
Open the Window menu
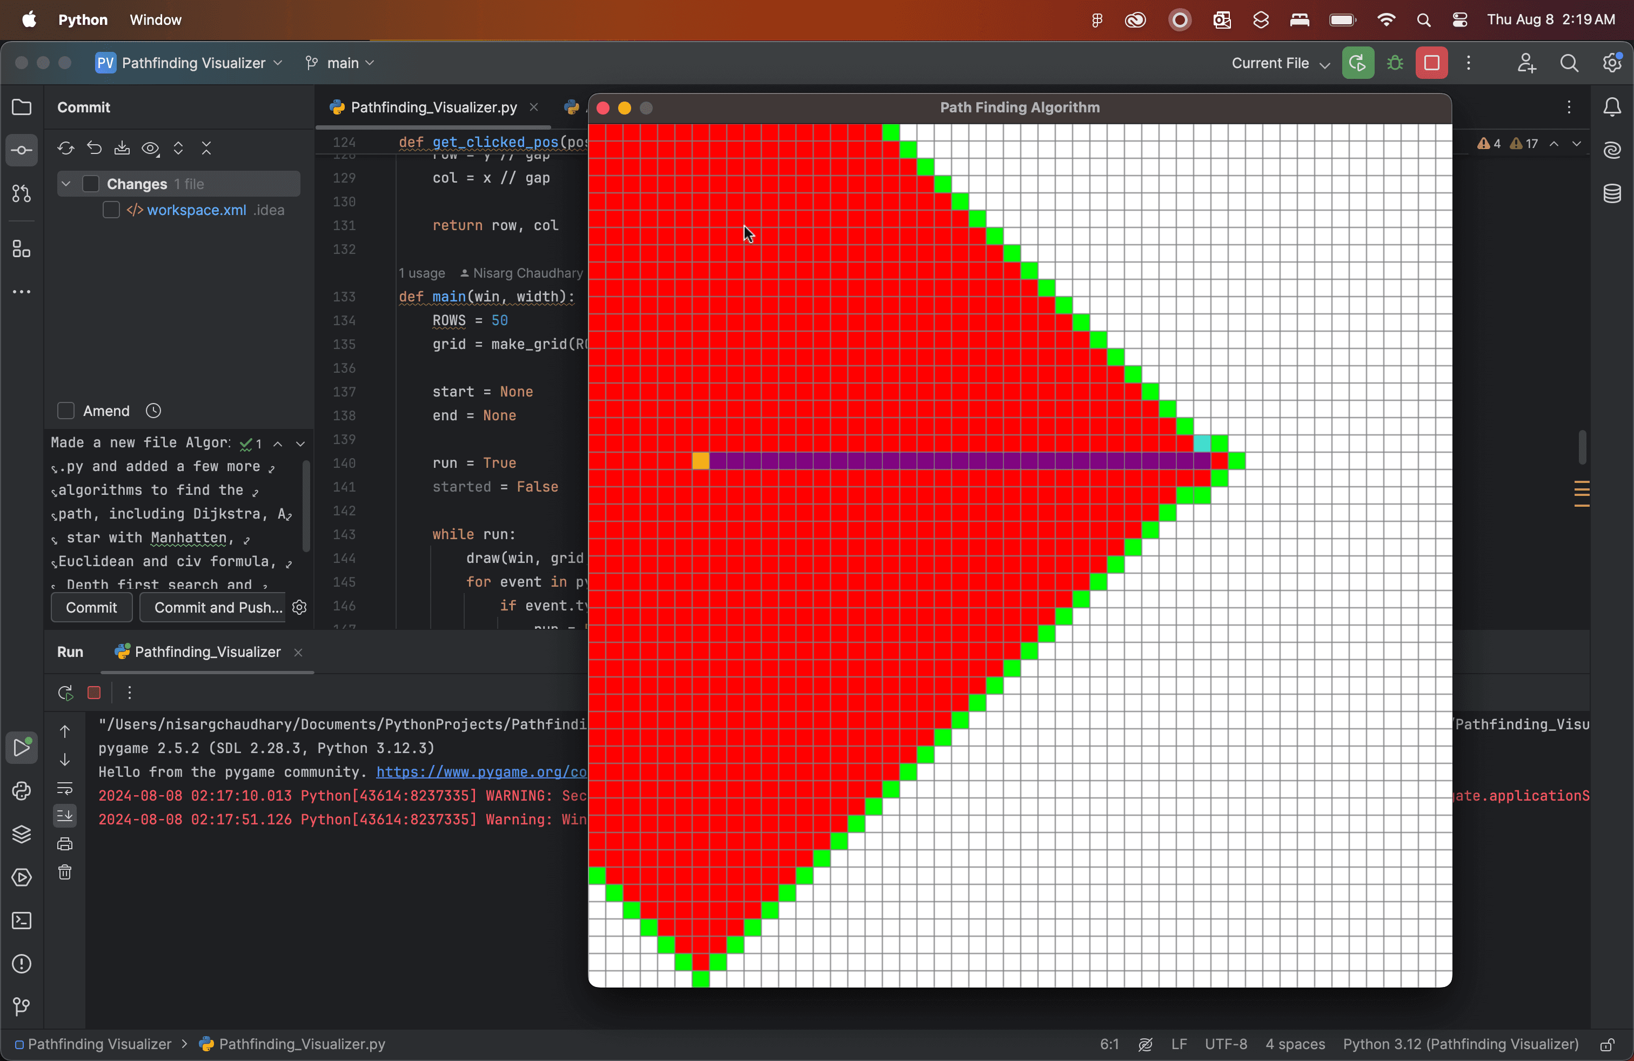pos(155,19)
